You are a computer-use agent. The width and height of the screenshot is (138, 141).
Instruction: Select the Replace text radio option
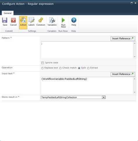(x=42, y=68)
